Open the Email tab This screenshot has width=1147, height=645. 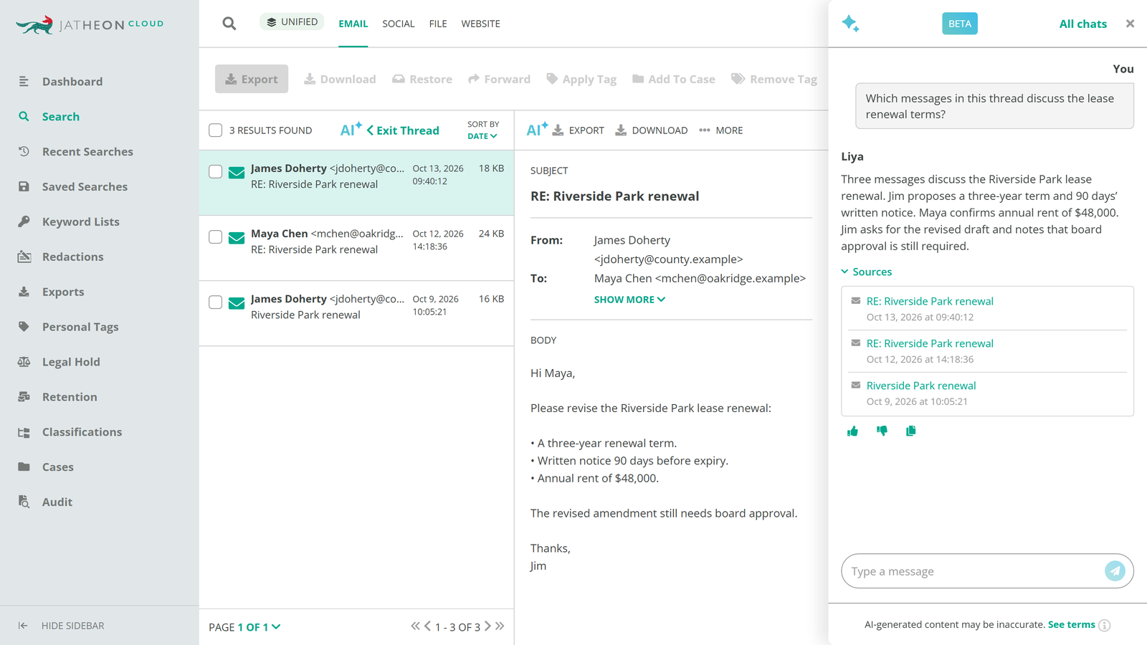click(353, 24)
